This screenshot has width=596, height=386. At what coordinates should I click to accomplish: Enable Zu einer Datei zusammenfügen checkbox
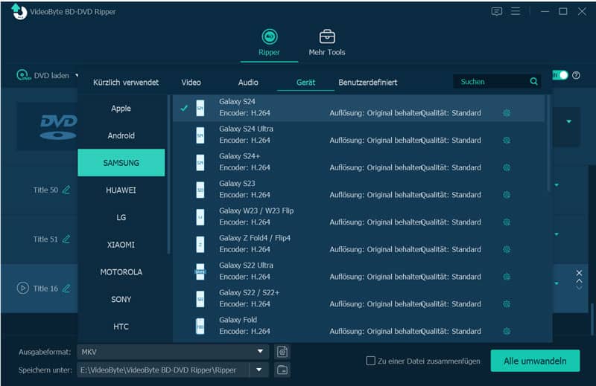[x=370, y=361]
